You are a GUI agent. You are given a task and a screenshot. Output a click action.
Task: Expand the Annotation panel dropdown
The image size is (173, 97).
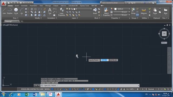click(52, 18)
